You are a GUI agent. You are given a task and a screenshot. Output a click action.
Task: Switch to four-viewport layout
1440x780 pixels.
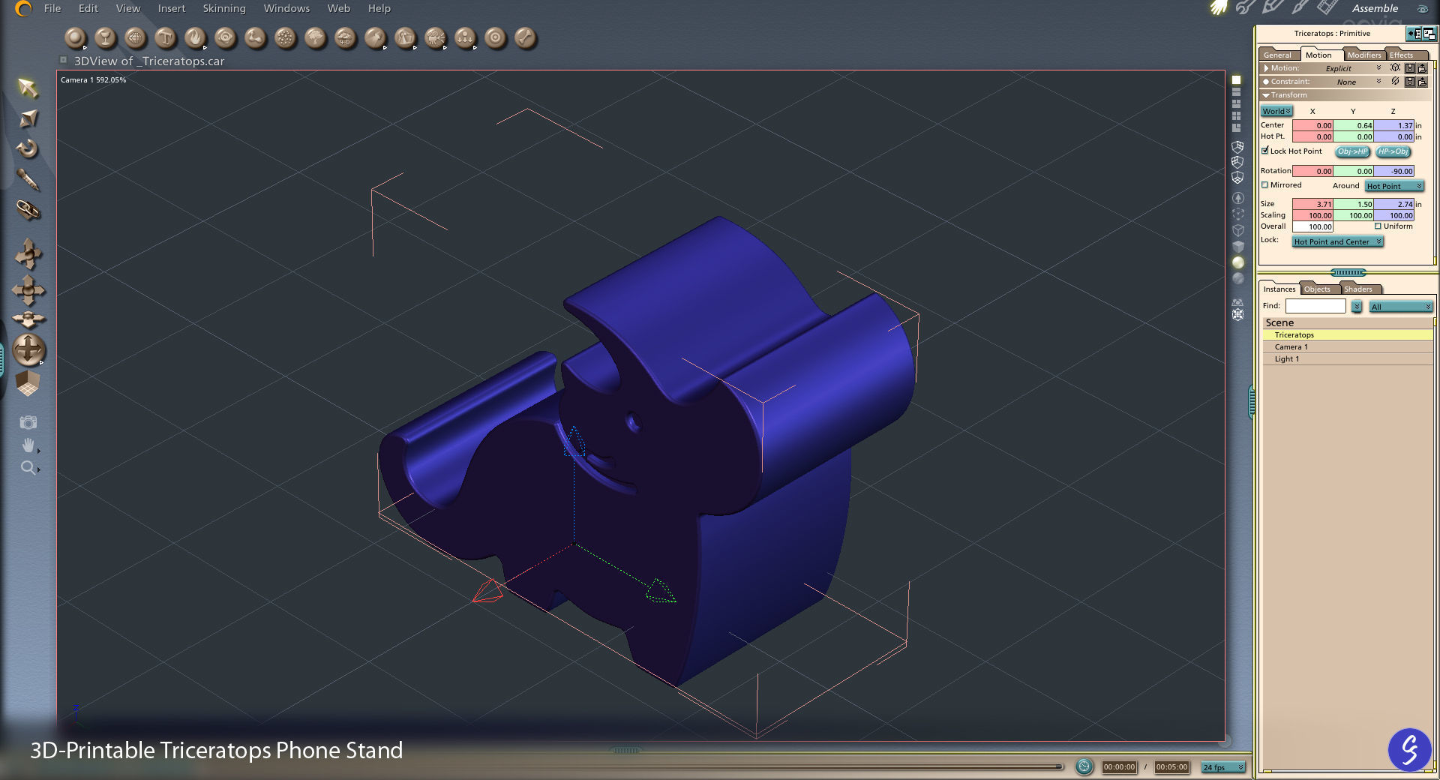1236,115
